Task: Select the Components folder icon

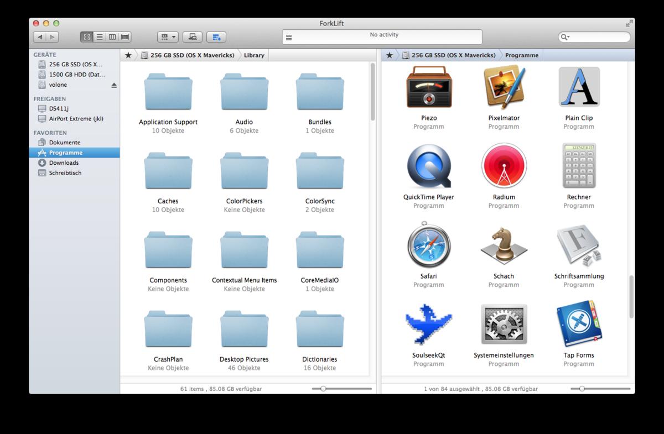Action: (x=168, y=250)
